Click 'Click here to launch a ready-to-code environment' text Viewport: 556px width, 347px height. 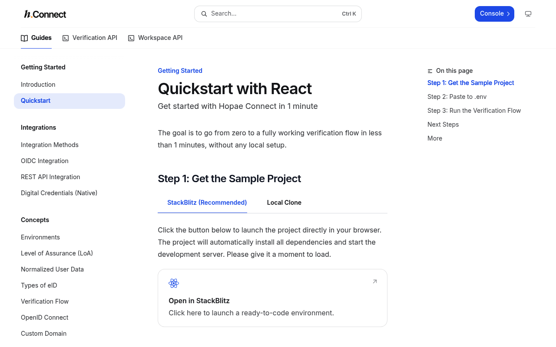pyautogui.click(x=251, y=313)
